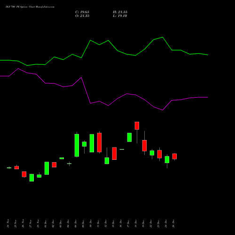
Task: Click the green candle above 24 Dec
Action: tap(167, 160)
